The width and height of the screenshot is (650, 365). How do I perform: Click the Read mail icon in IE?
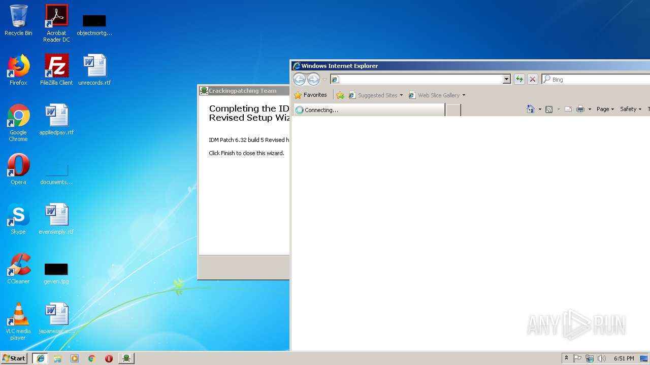click(568, 109)
